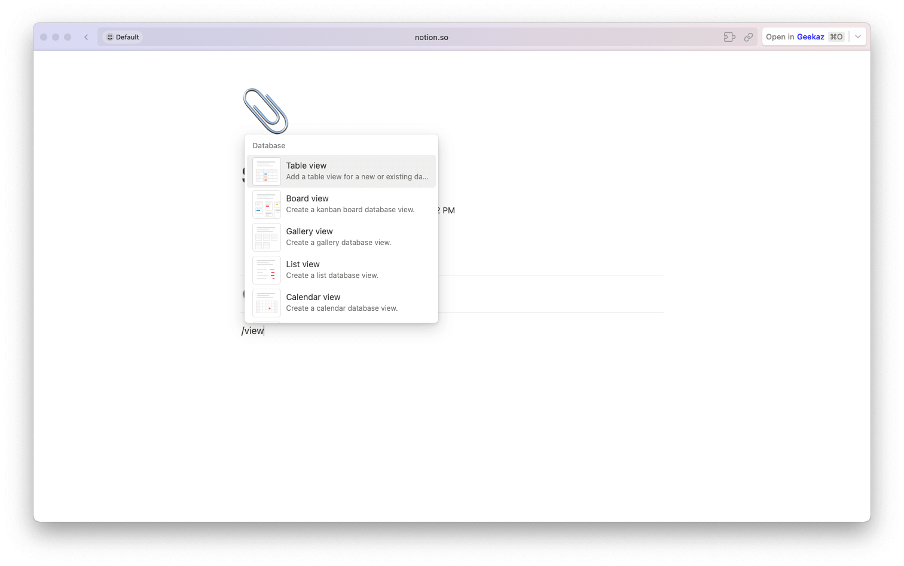Close the window with red button
This screenshot has width=904, height=566.
point(44,37)
